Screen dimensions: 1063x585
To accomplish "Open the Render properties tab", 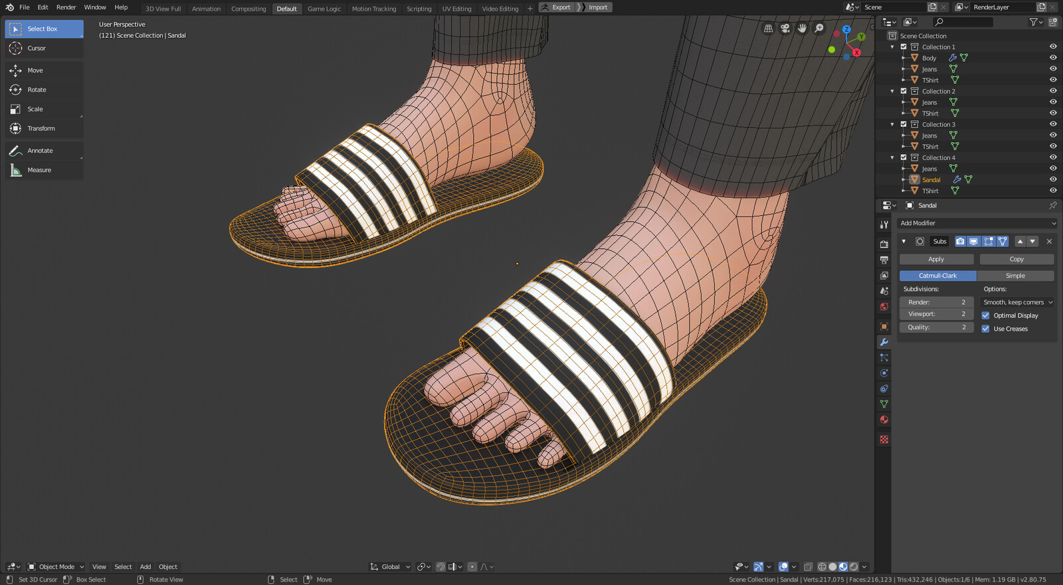I will pyautogui.click(x=884, y=244).
